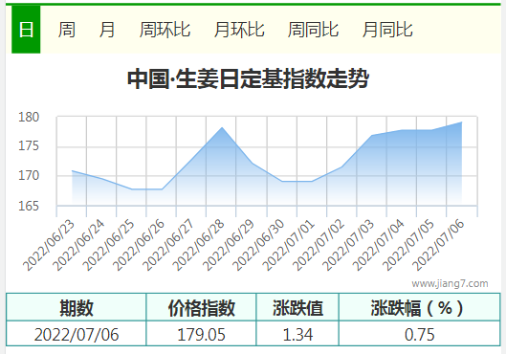Click the 2022/07/04 x-axis date label
506x354 pixels.
[x=378, y=245]
